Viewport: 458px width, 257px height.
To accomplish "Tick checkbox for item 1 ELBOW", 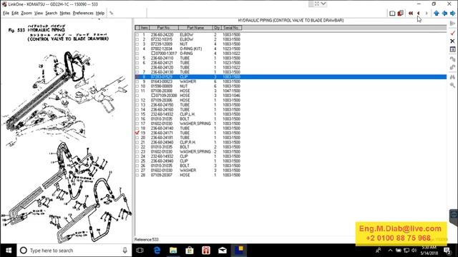I will [x=137, y=35].
